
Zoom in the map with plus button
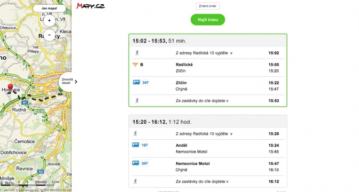pos(49,21)
